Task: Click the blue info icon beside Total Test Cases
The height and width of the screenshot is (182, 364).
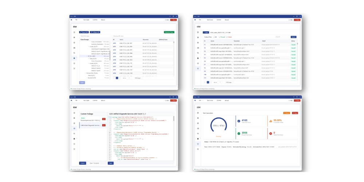Action: point(239,121)
